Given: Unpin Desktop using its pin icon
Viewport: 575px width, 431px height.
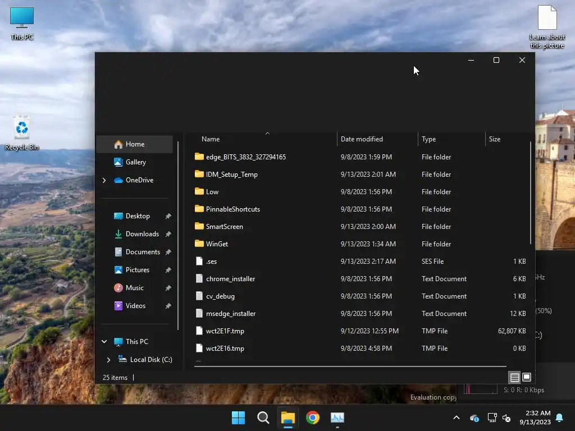Looking at the screenshot, I should click(168, 216).
